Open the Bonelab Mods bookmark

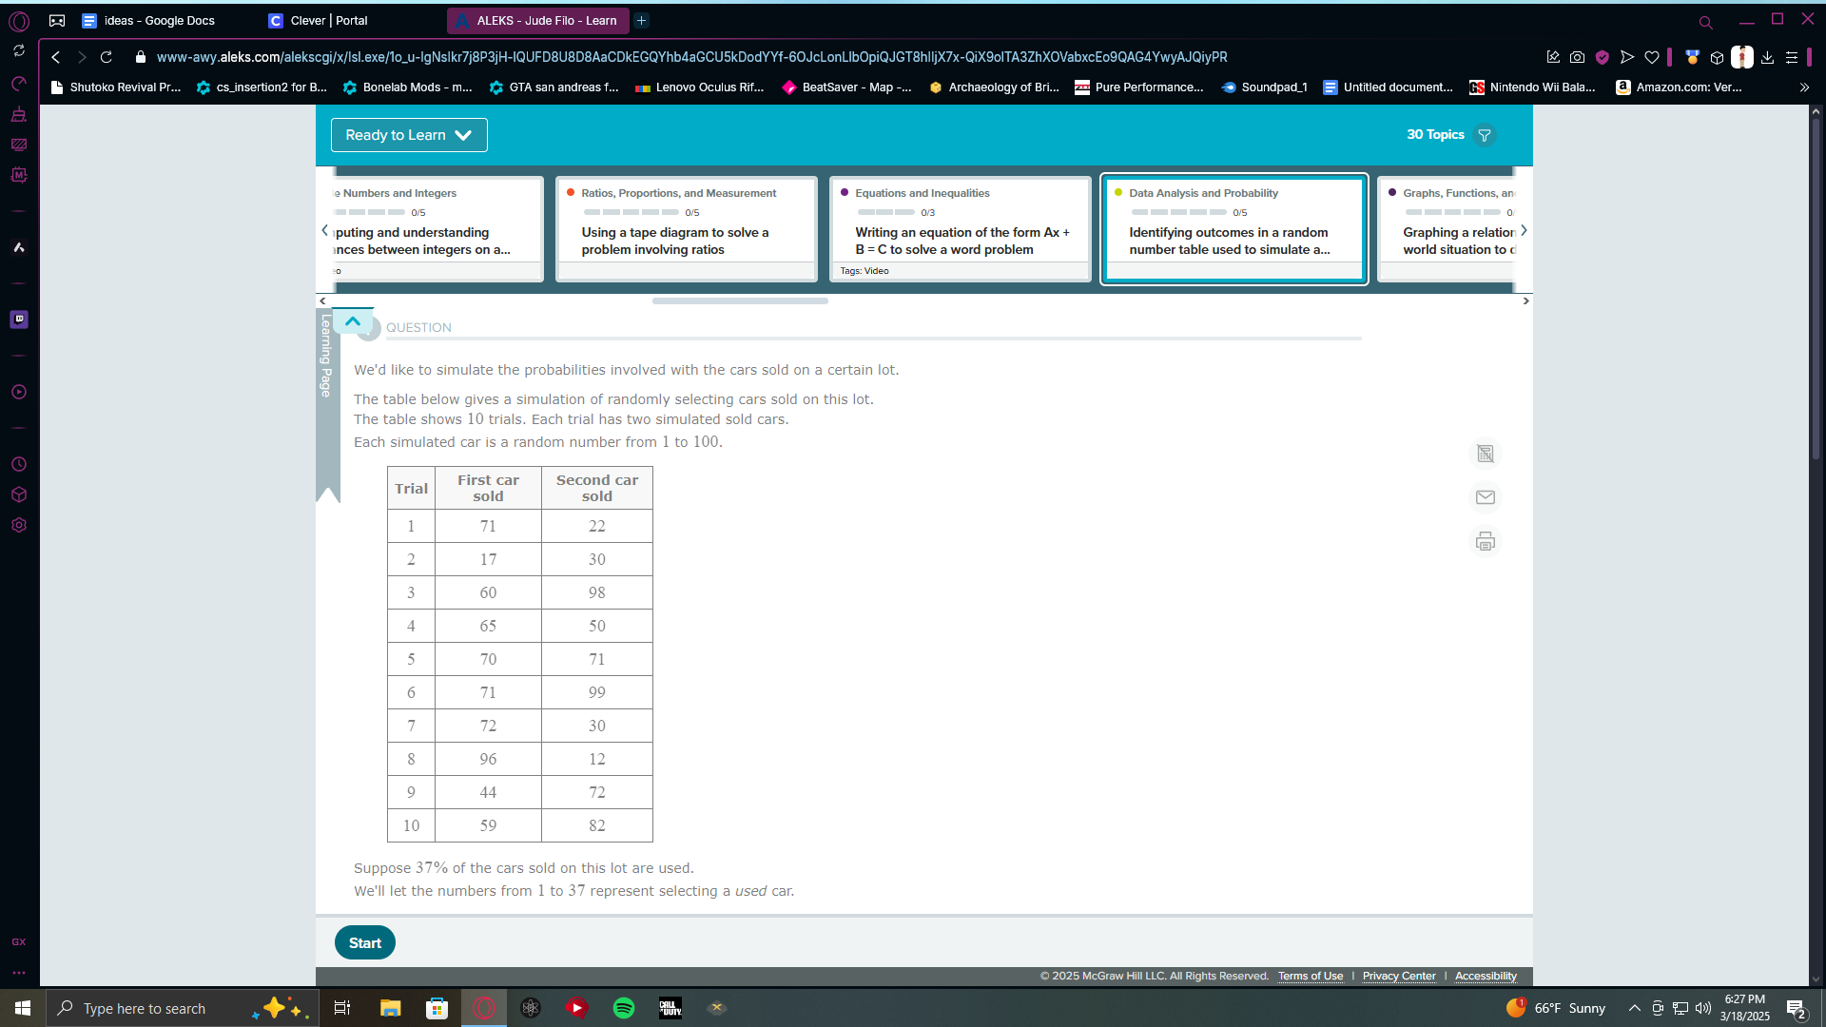(x=408, y=87)
